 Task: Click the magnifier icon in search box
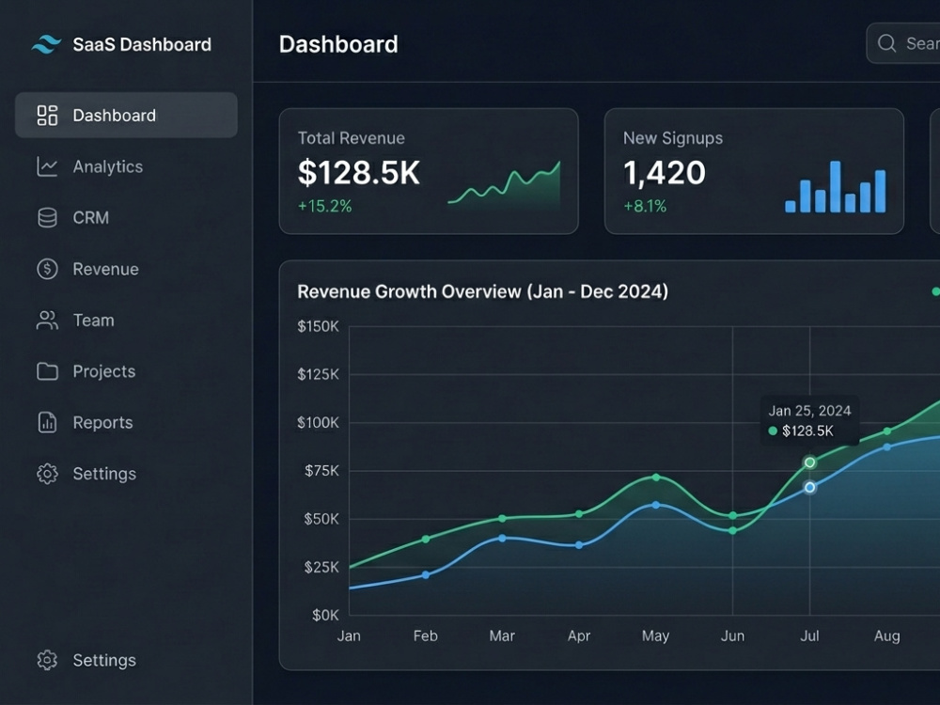click(886, 43)
